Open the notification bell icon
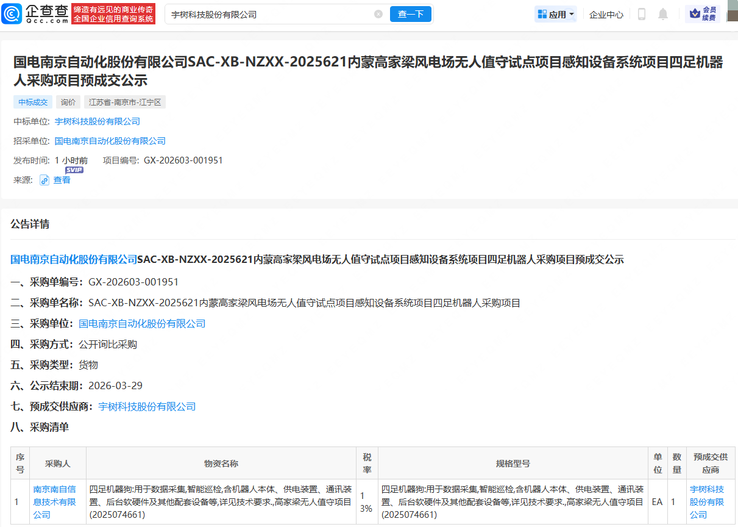The width and height of the screenshot is (738, 527). coord(664,13)
